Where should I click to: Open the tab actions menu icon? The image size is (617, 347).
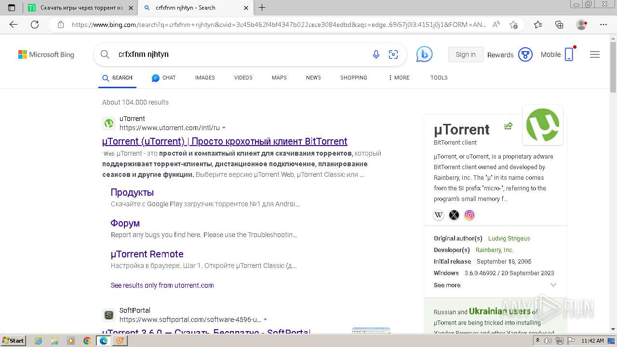[12, 8]
